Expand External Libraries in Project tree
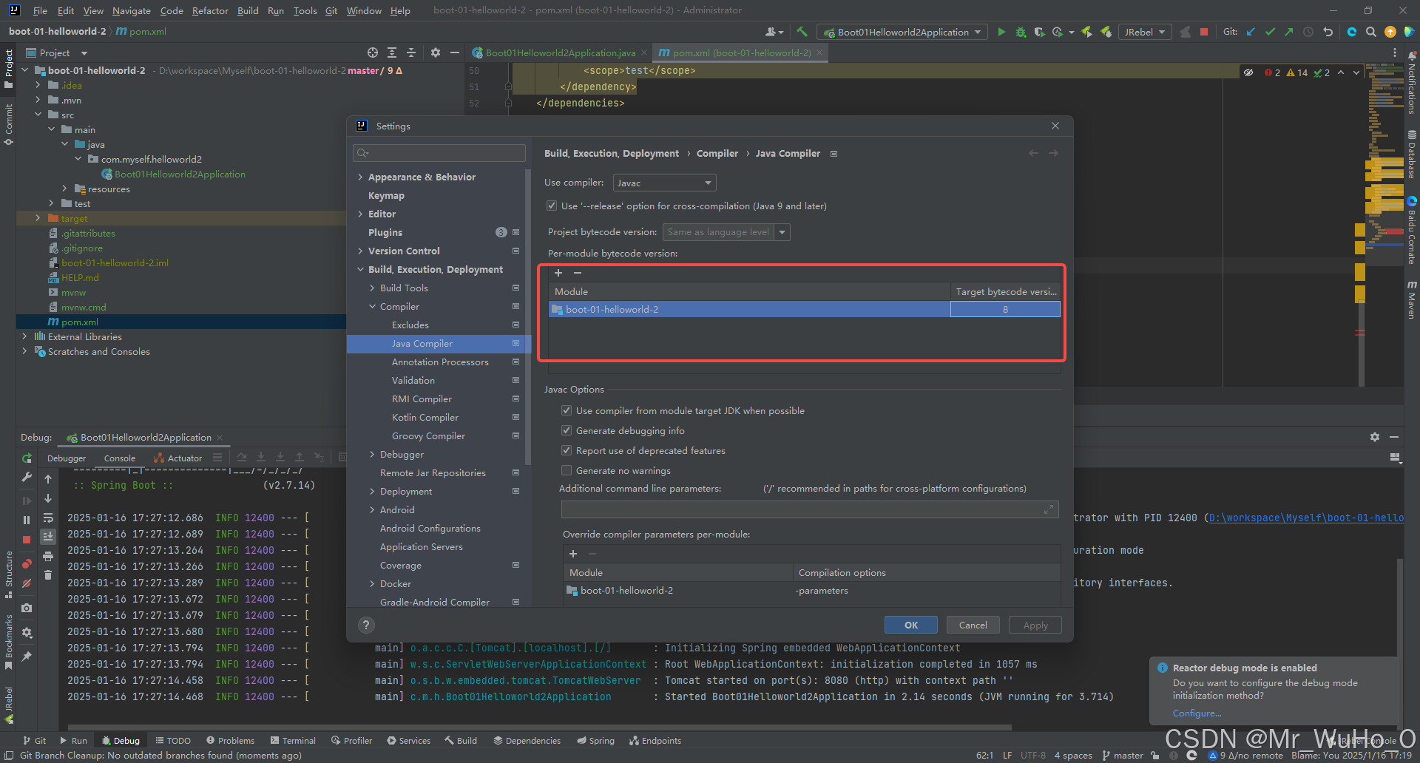Viewport: 1420px width, 763px height. coord(24,336)
